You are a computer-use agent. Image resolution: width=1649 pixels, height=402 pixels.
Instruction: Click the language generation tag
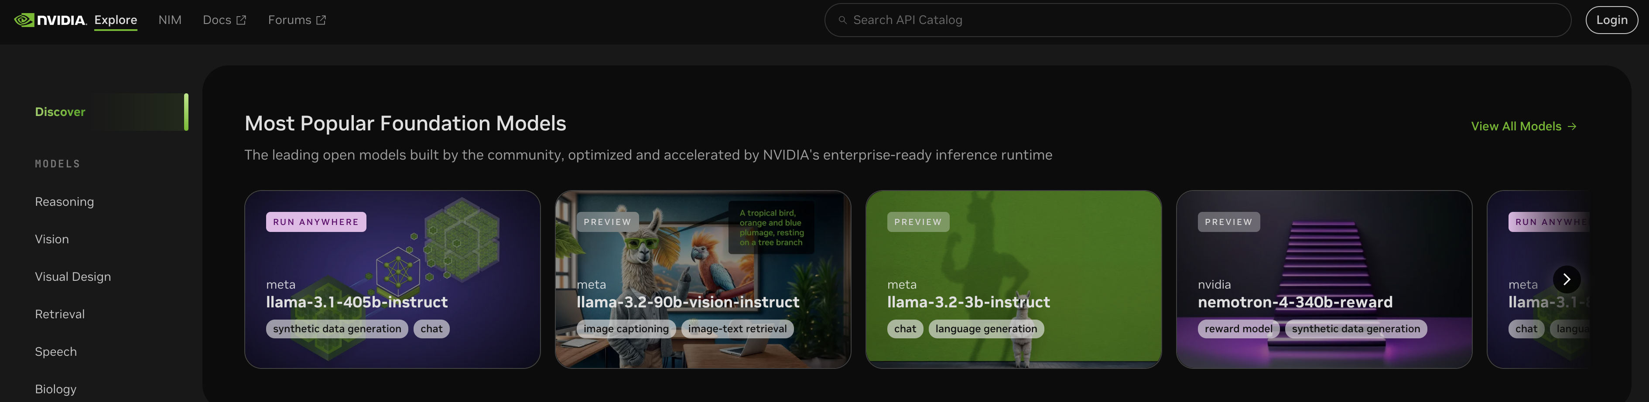986,329
